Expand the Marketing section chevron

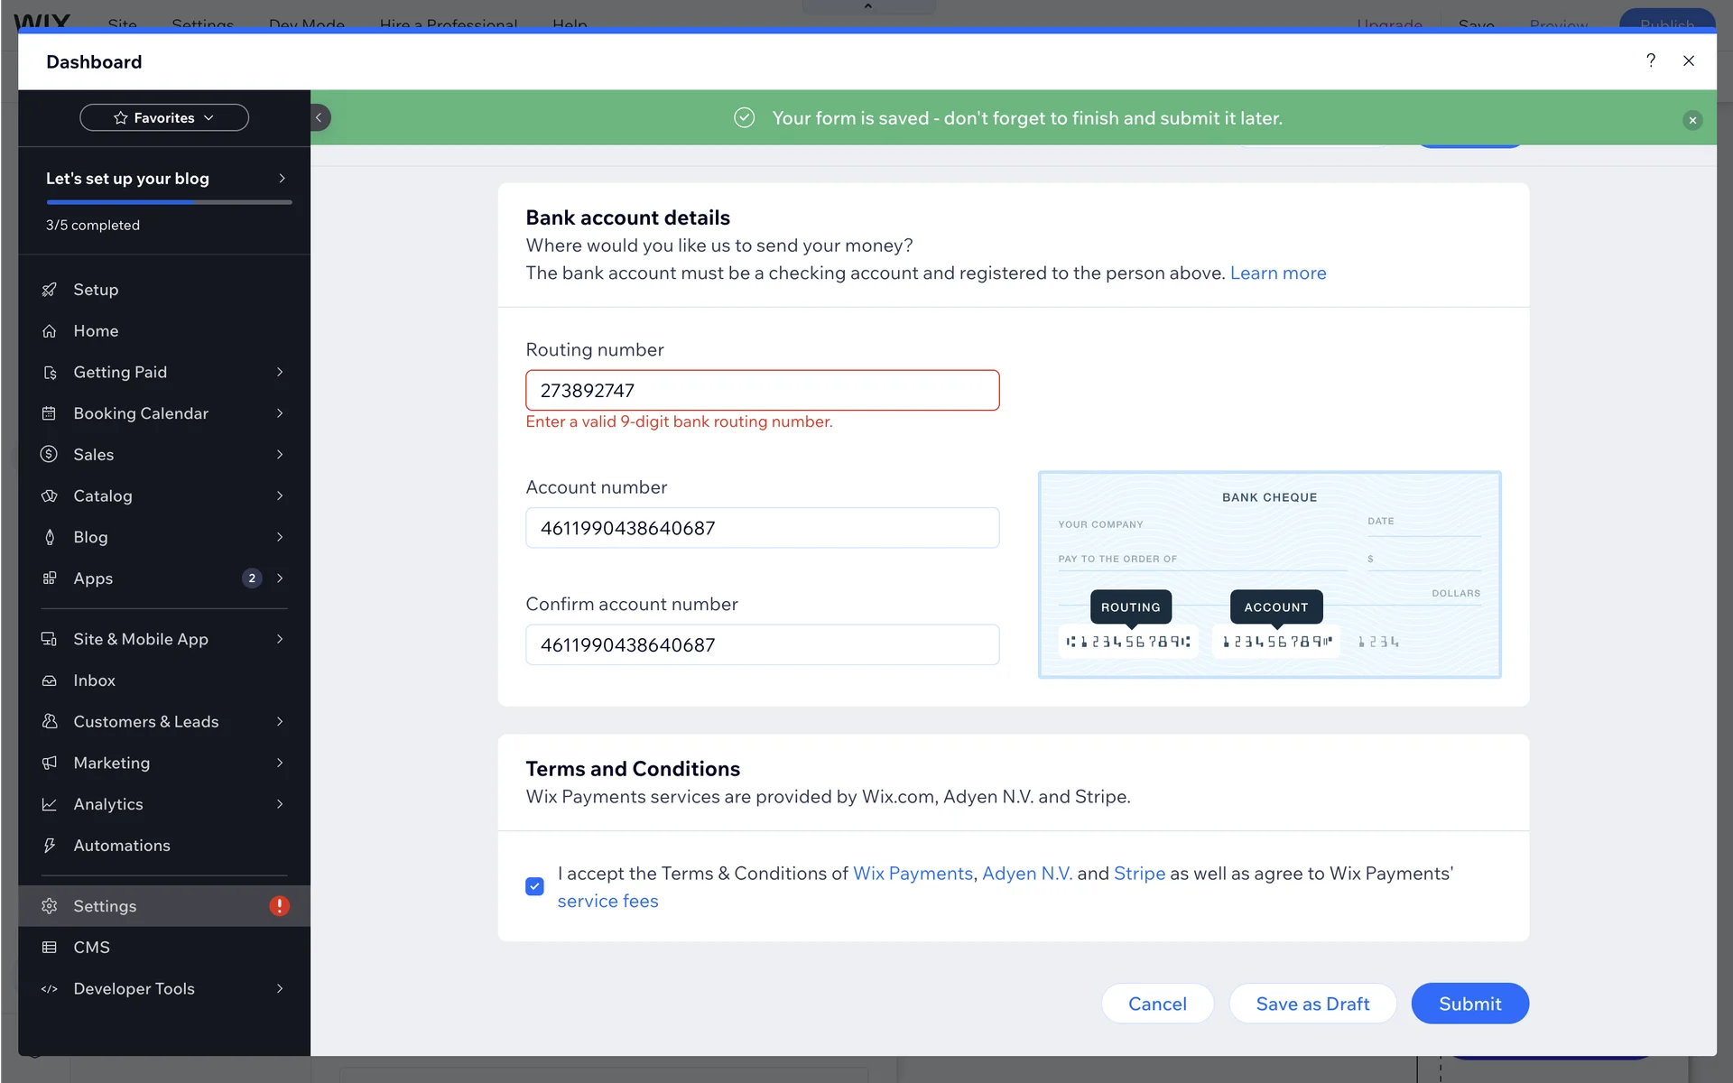click(280, 764)
